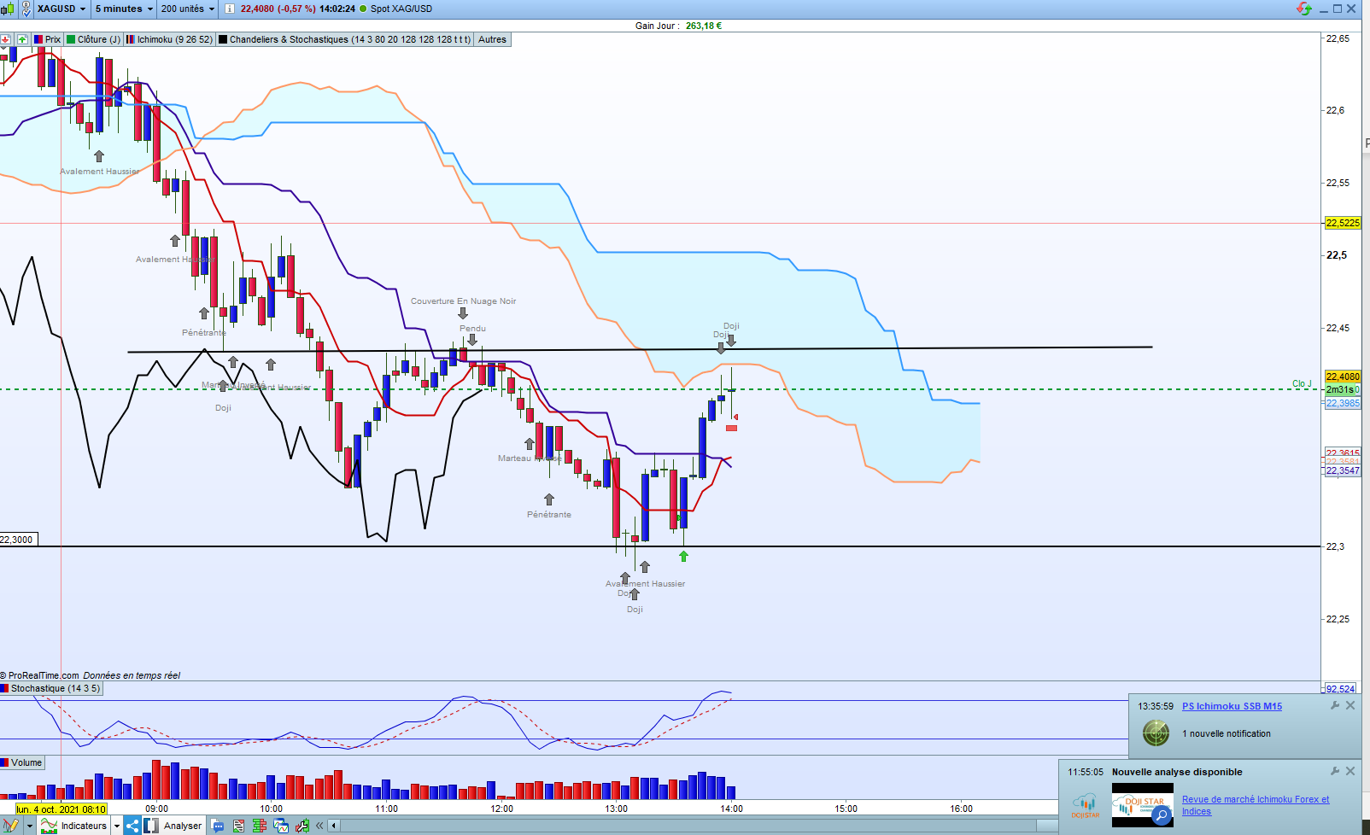Screen dimensions: 1370x835
Task: Click the order list document icon
Action: point(238,826)
